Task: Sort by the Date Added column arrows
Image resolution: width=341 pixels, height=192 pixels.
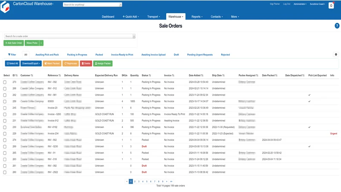Action: [x=202, y=76]
